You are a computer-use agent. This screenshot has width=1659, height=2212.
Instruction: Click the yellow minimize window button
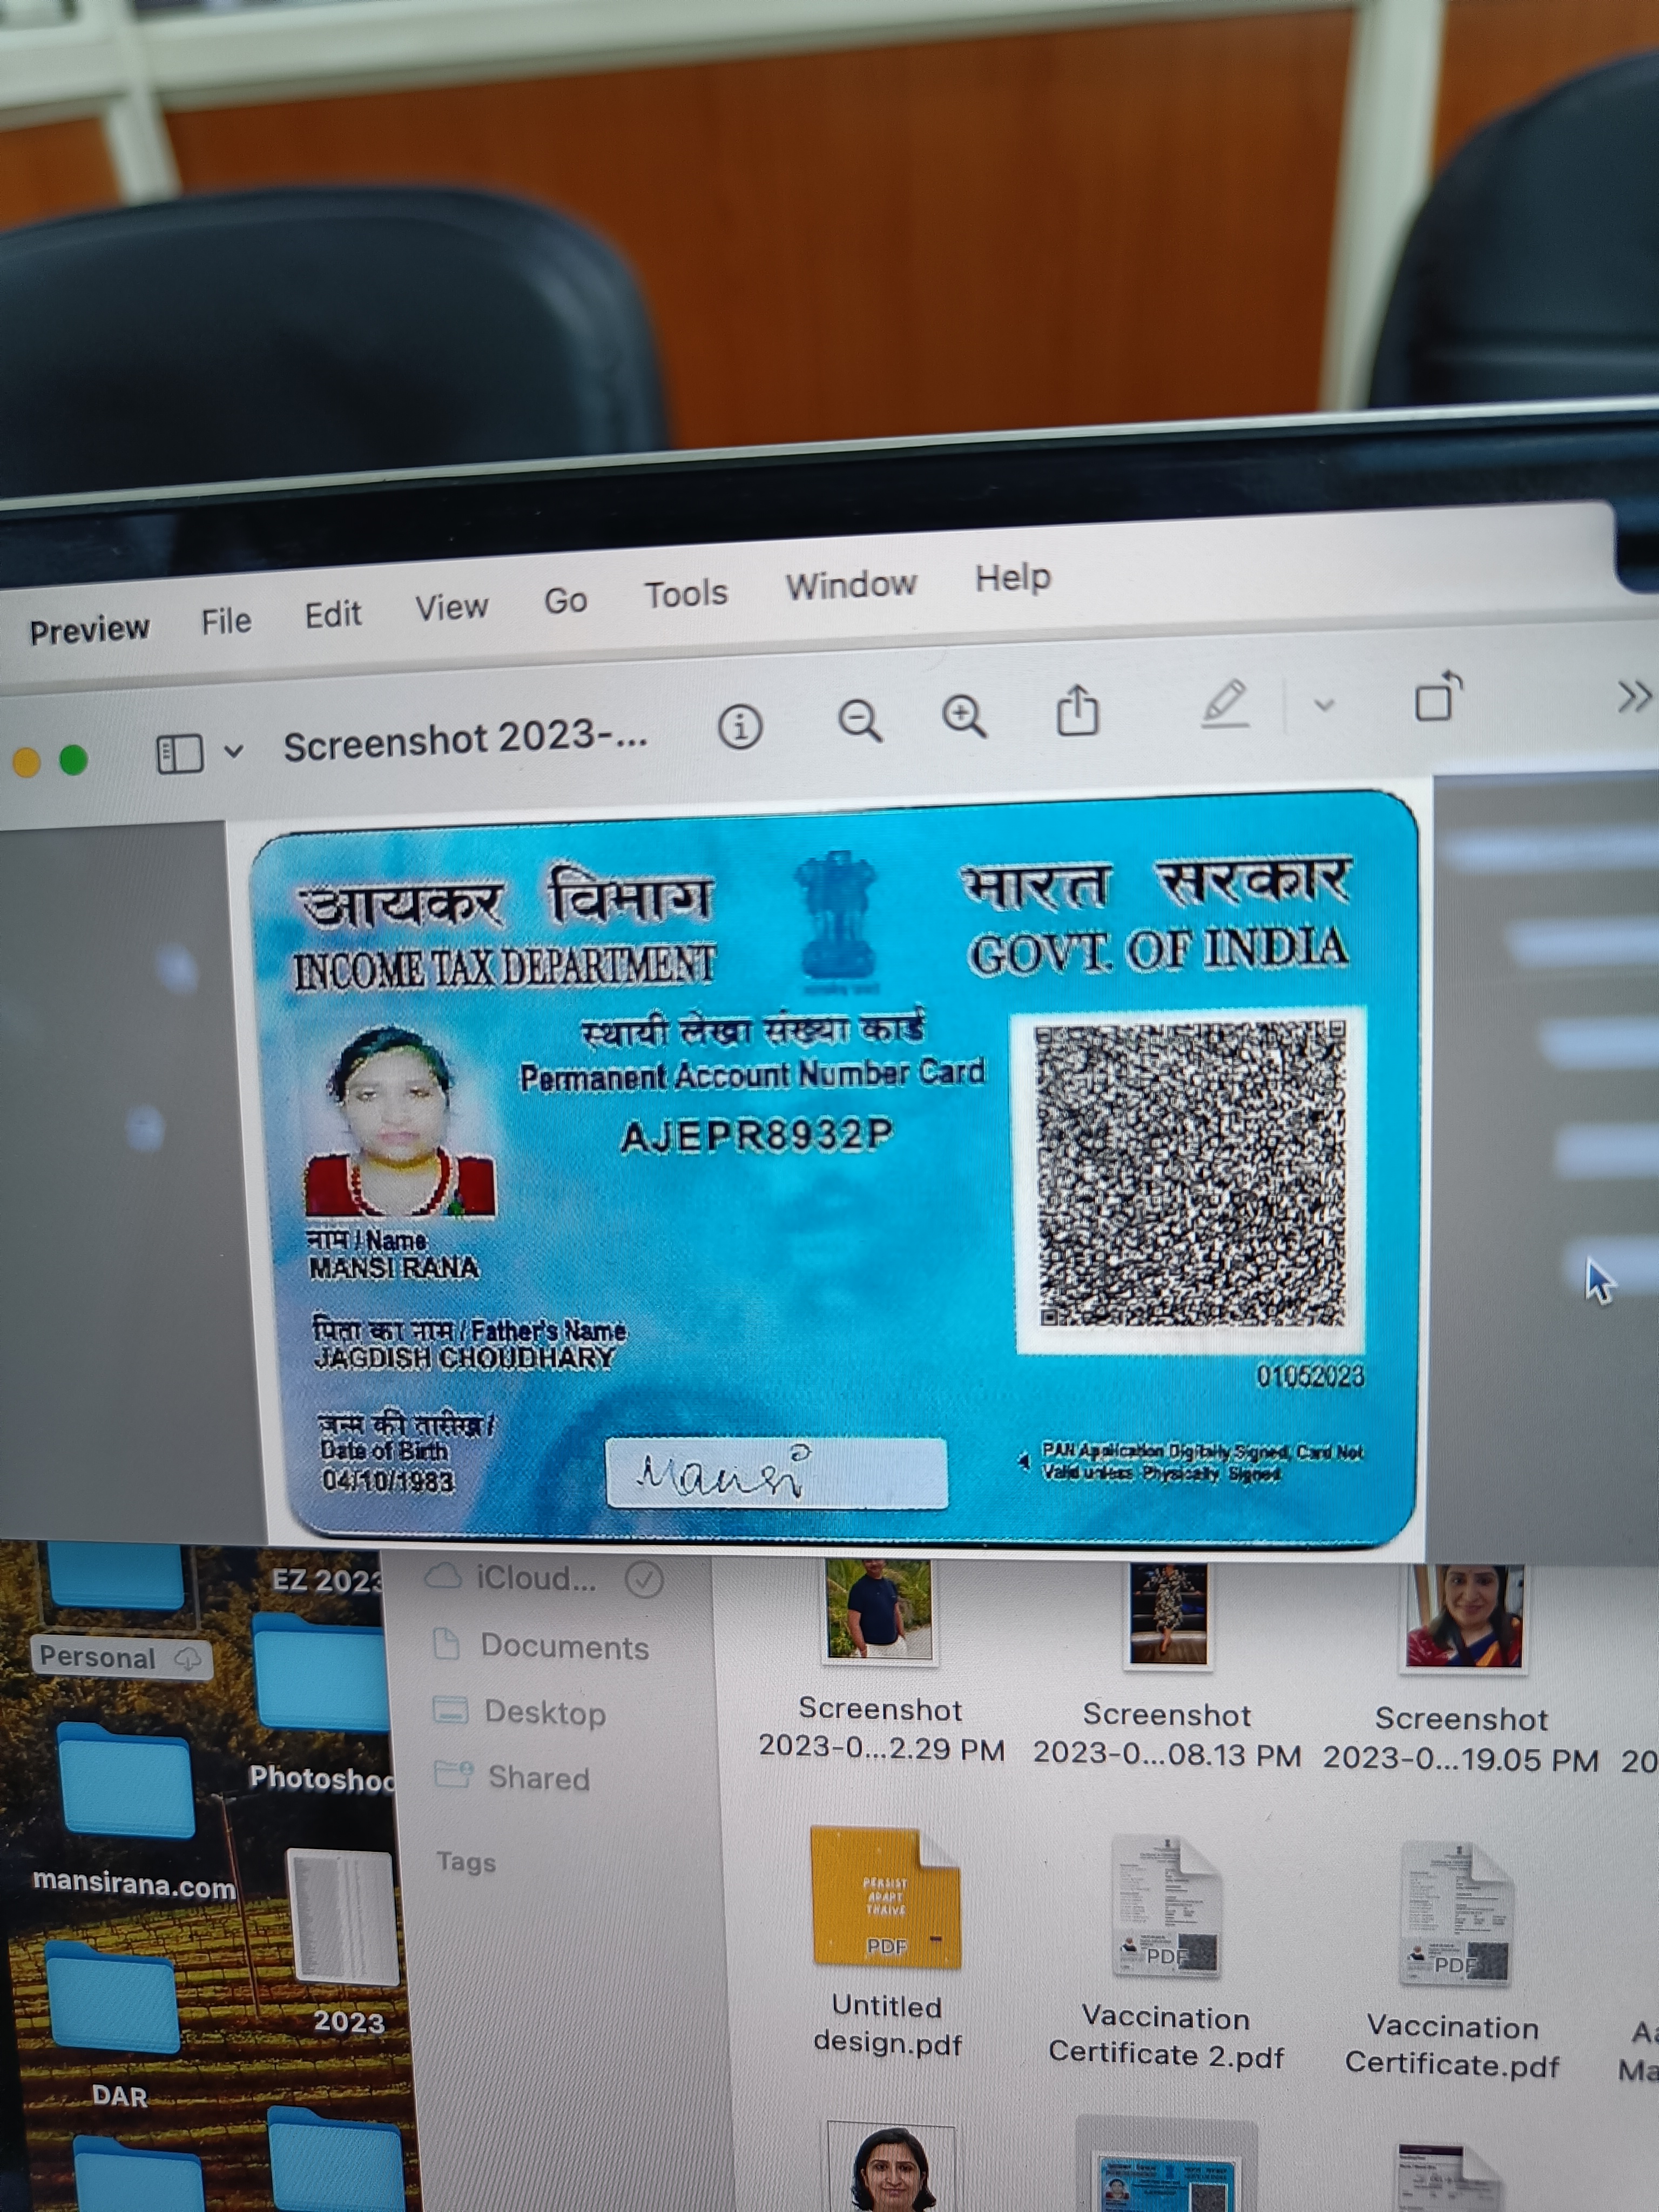point(26,763)
